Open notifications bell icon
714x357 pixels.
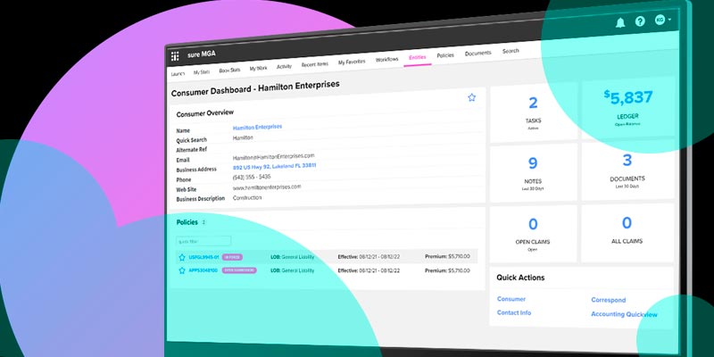point(620,23)
